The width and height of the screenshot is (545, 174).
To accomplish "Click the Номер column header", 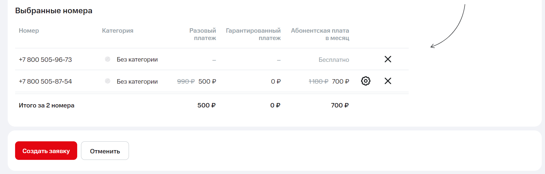I will pos(29,31).
